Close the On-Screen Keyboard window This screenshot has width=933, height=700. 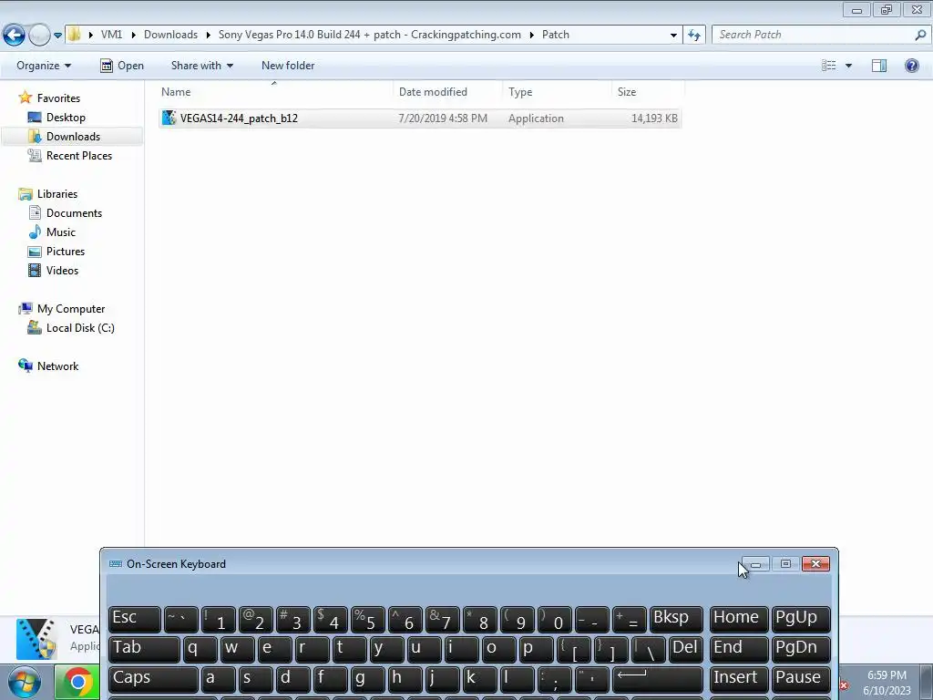(815, 564)
